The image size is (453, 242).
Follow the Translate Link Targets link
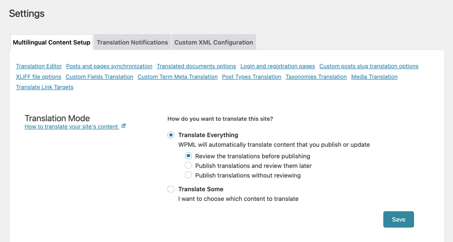pyautogui.click(x=45, y=87)
